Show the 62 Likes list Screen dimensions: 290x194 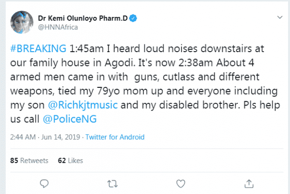(70, 160)
